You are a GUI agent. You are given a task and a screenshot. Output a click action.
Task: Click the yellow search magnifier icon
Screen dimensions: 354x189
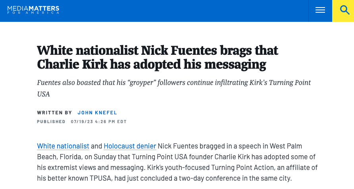pos(343,11)
